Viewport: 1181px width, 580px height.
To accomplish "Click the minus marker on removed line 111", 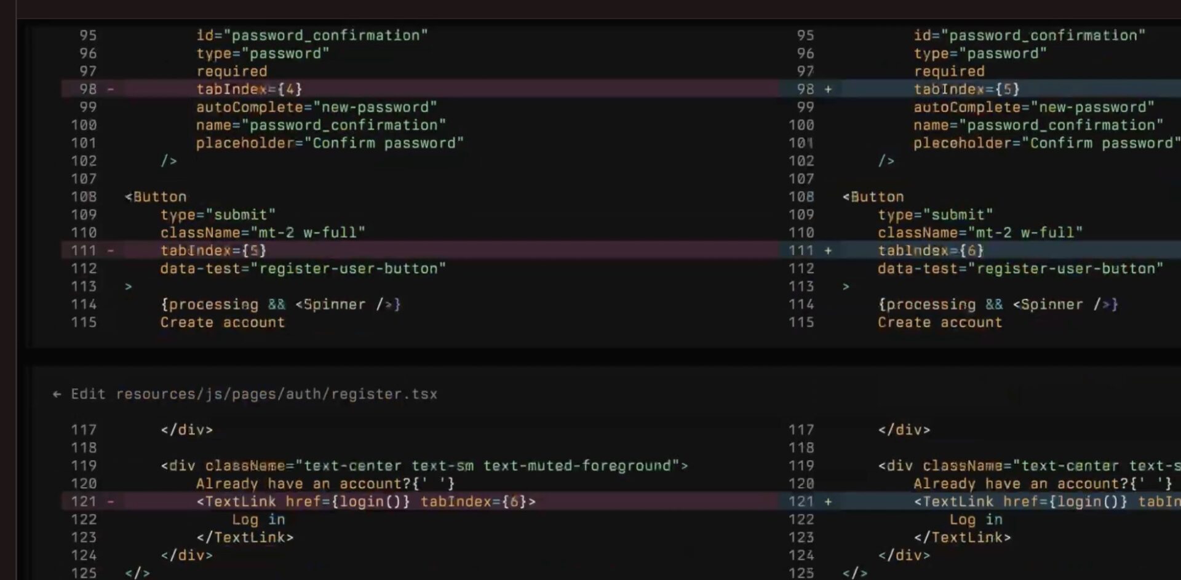I will 109,250.
